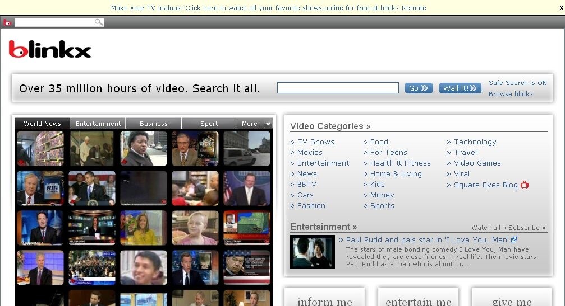Open the News category
The image size is (565, 306).
click(x=307, y=174)
